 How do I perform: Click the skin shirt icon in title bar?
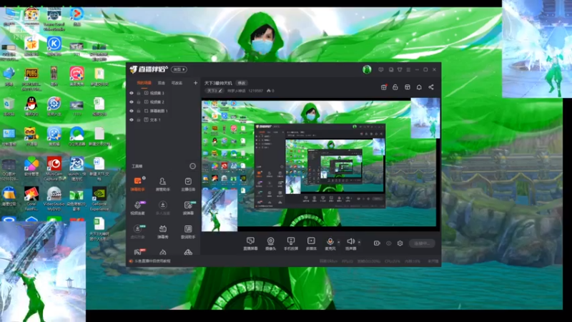(x=400, y=69)
